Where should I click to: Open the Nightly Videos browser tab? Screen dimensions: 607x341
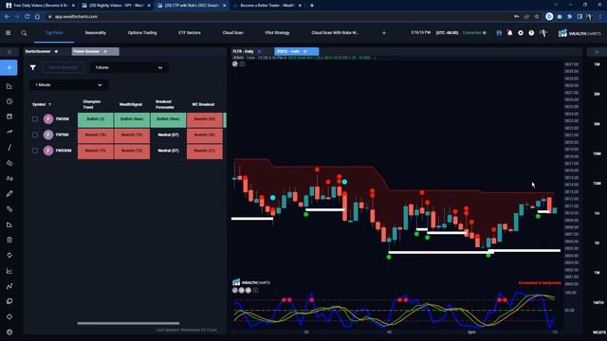(x=116, y=6)
